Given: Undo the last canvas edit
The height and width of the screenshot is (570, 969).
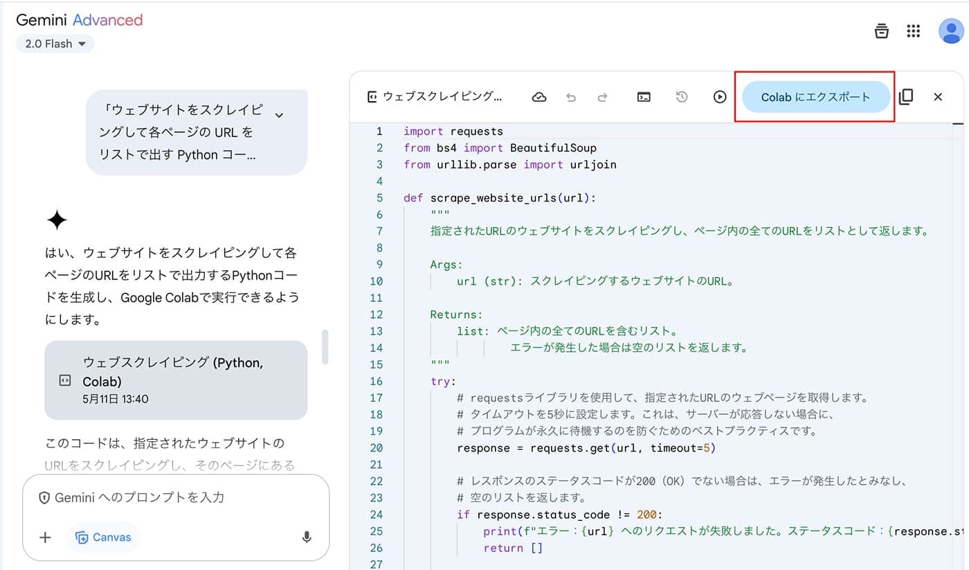Looking at the screenshot, I should [x=571, y=97].
